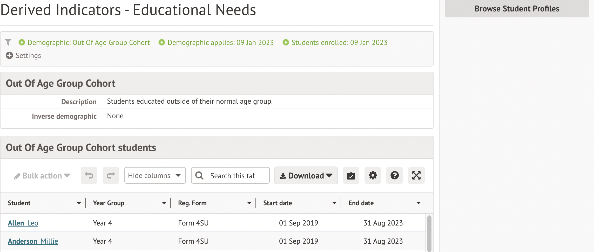Click the undo arrow icon
Viewport: 594px width, 252px height.
[x=89, y=176]
